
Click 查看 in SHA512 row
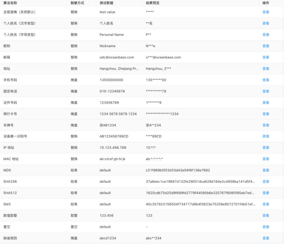pyautogui.click(x=266, y=193)
